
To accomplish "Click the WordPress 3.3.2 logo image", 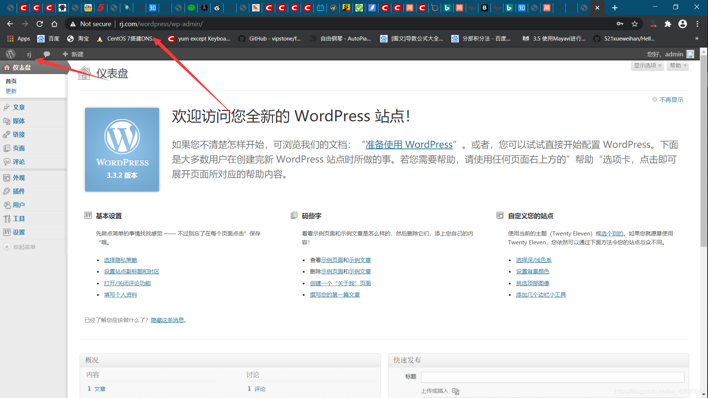I will coord(122,150).
